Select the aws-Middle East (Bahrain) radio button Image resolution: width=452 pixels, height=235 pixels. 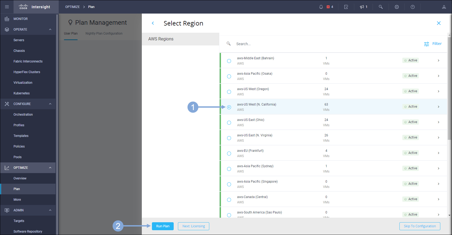(x=229, y=61)
